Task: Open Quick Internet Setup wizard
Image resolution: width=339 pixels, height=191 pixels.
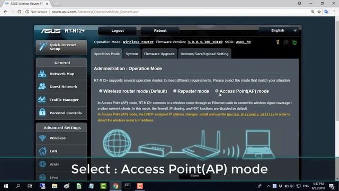Action: click(x=61, y=47)
